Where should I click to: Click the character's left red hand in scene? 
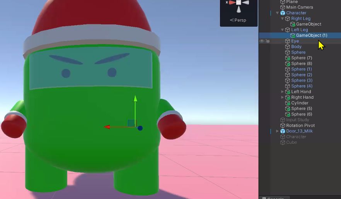[172, 127]
